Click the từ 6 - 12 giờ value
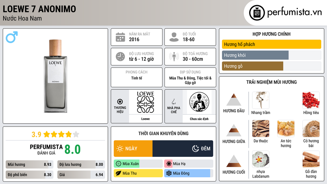This screenshot has height=184, width=327. click(141, 59)
